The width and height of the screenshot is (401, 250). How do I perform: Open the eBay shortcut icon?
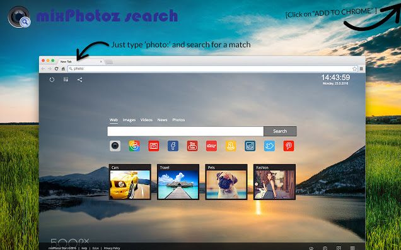(211, 146)
